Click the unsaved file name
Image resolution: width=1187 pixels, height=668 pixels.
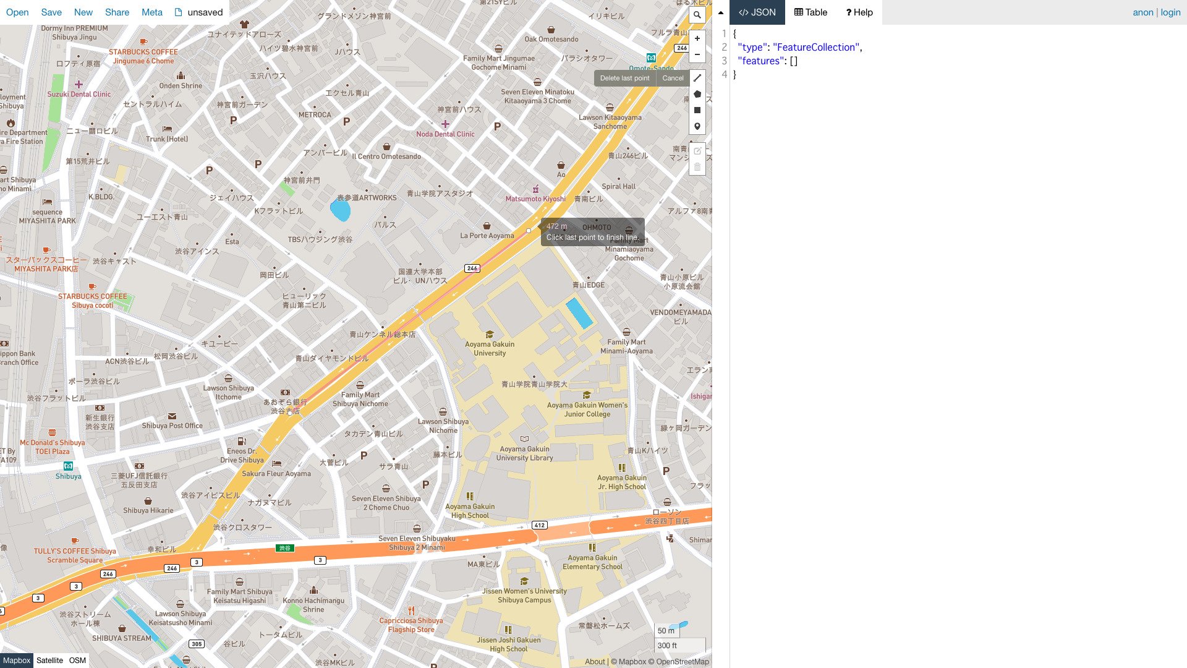[205, 12]
